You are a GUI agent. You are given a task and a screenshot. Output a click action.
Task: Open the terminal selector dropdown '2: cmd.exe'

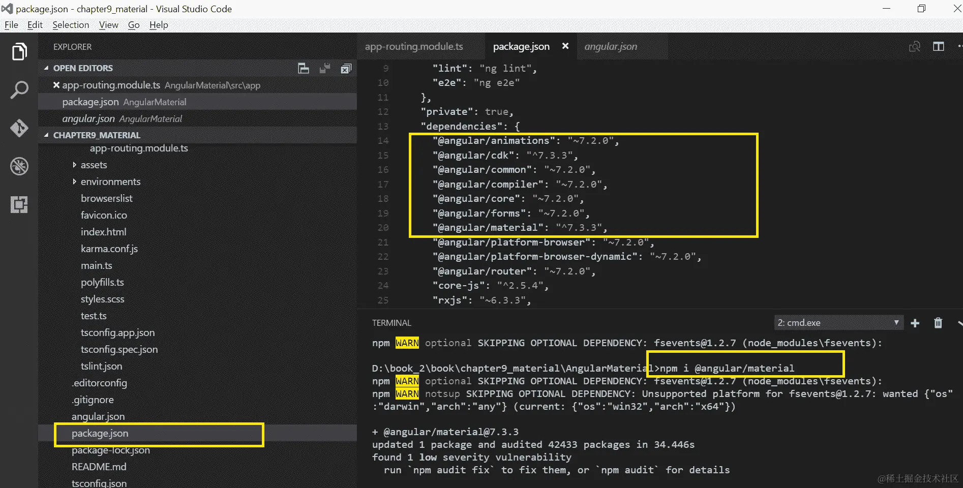838,323
